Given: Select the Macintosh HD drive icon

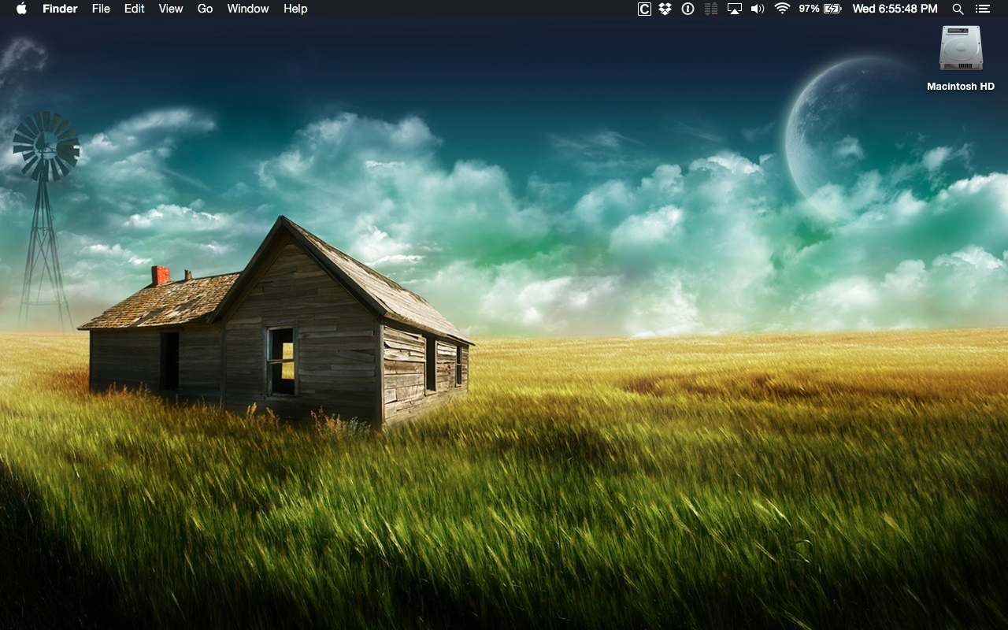Looking at the screenshot, I should 961,49.
